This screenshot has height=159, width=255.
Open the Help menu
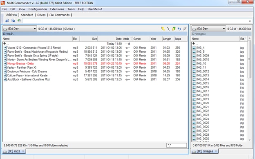pyautogui.click(x=81, y=9)
